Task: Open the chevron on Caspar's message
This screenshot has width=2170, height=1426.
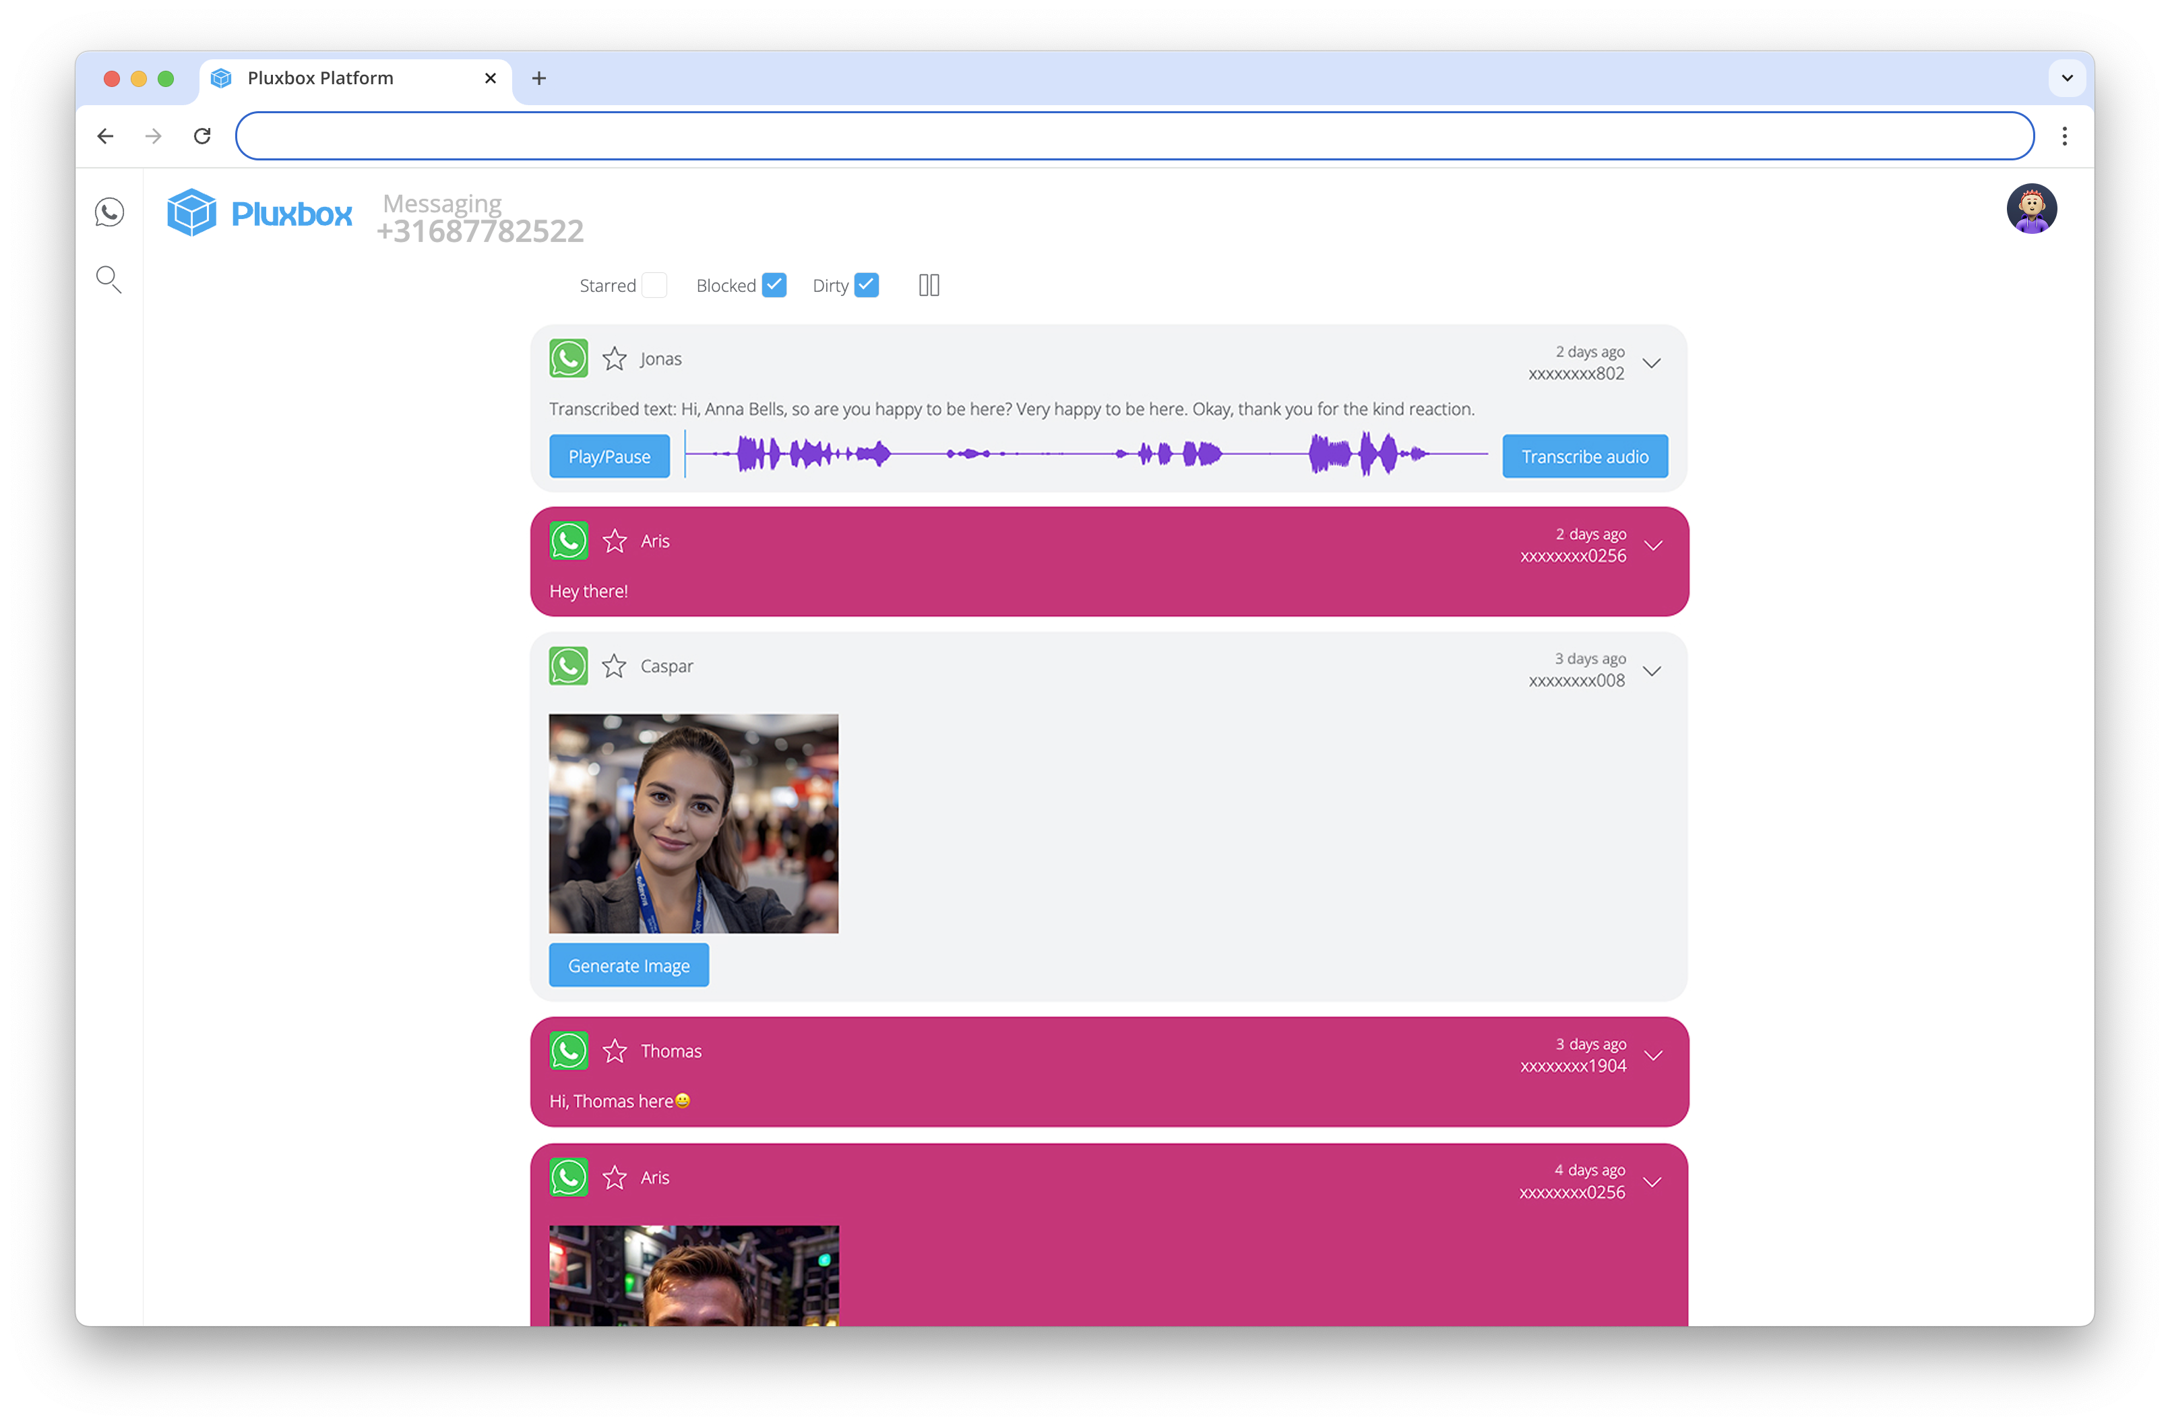Action: click(1653, 670)
